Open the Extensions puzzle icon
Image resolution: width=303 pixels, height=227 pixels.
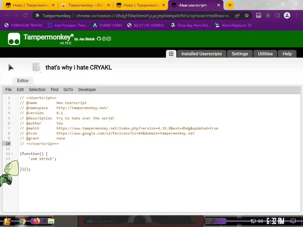[x=268, y=16]
